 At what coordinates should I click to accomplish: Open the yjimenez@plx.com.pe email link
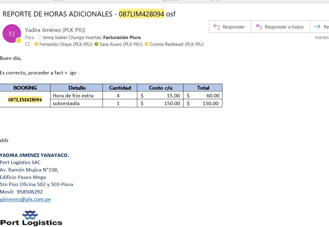(x=25, y=199)
